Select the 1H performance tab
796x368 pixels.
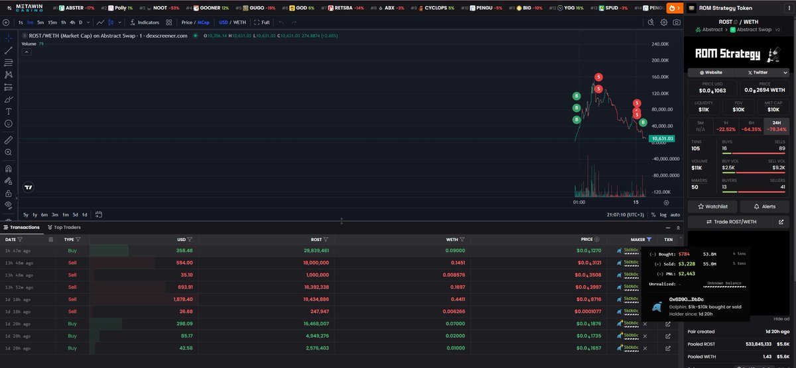(x=726, y=126)
